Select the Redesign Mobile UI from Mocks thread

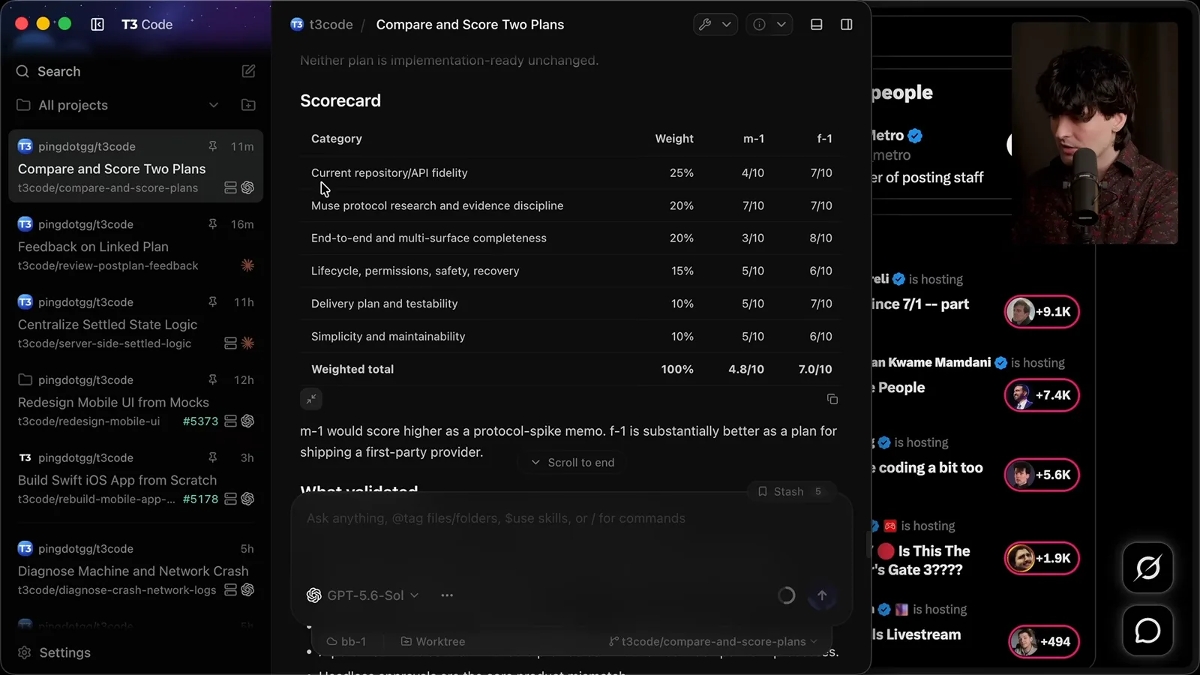coord(136,400)
